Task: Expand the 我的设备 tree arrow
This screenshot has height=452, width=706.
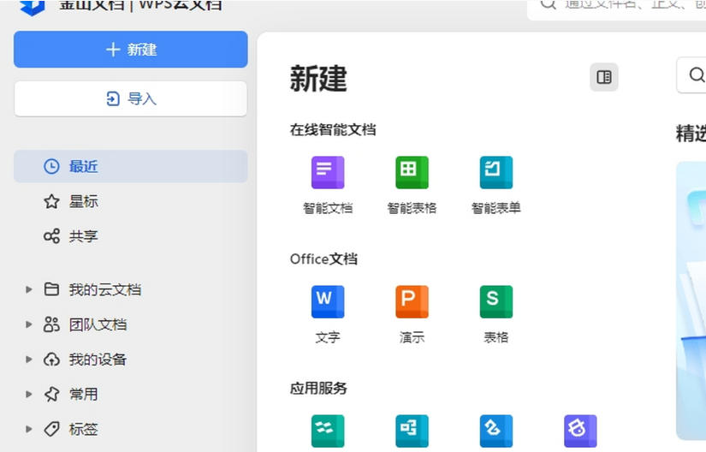Action: [29, 360]
